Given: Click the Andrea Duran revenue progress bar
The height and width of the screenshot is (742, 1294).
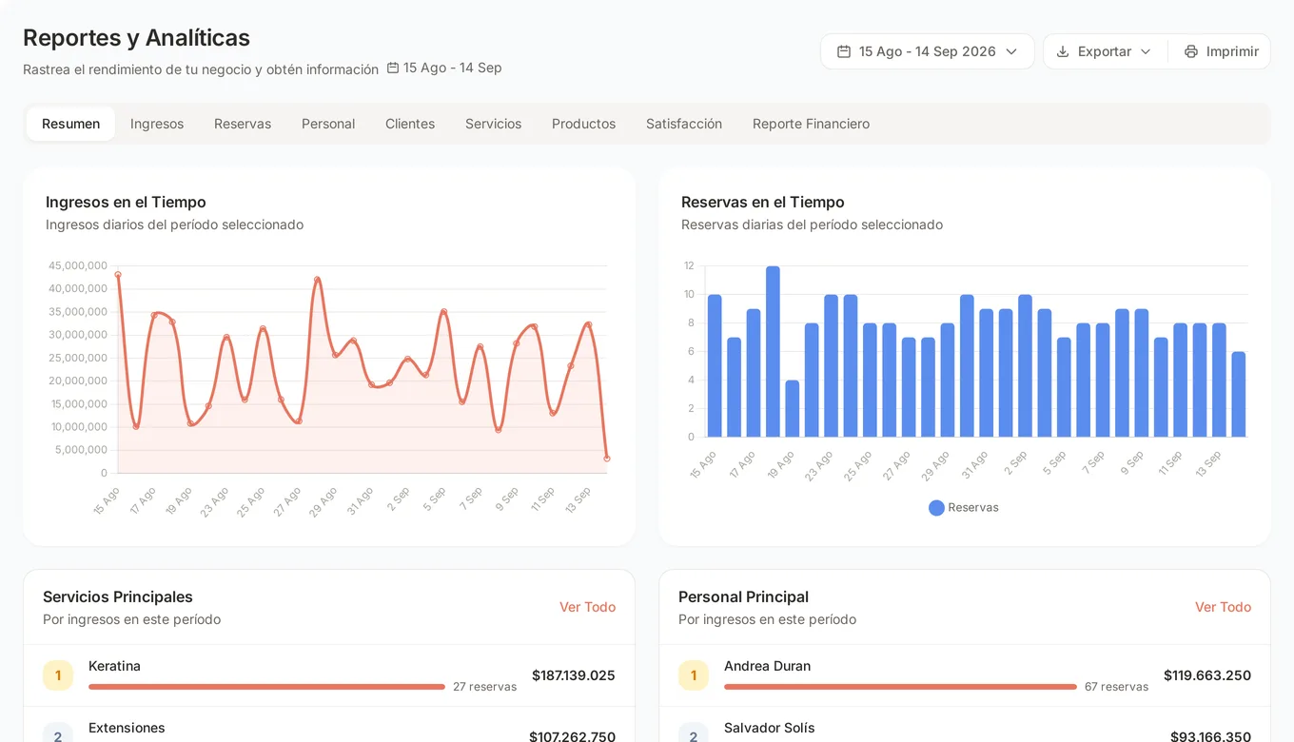Looking at the screenshot, I should 900,687.
